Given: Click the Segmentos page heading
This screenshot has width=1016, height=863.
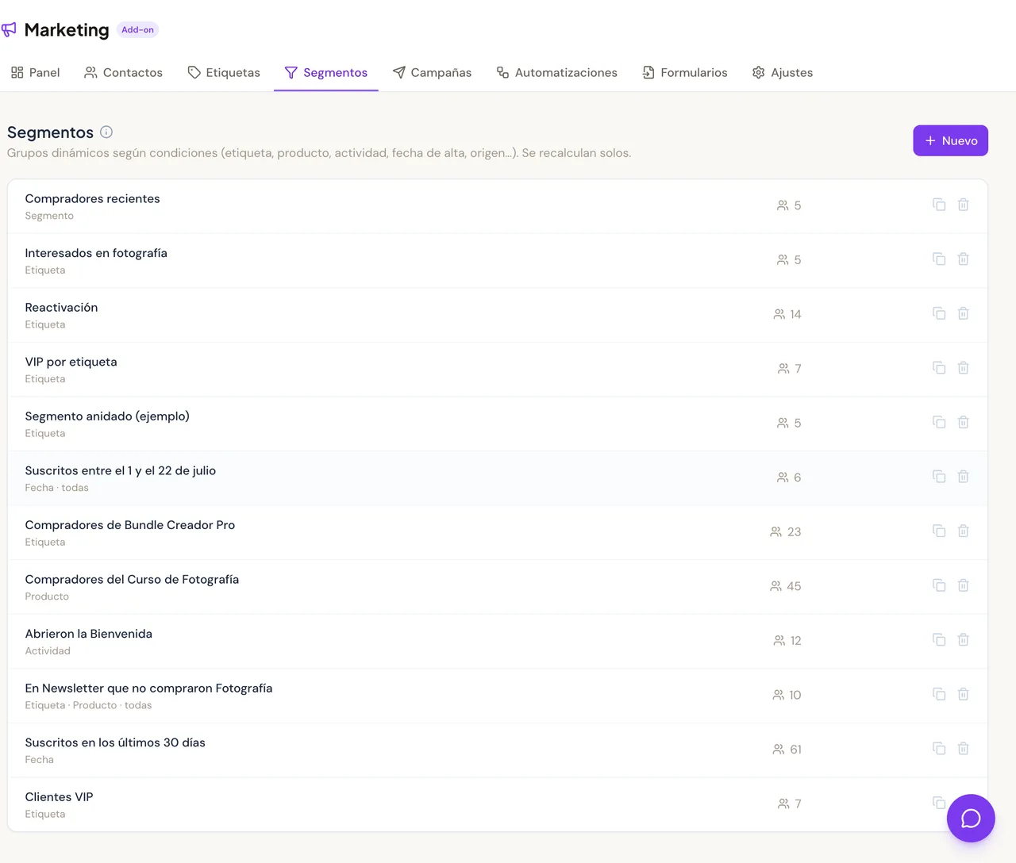Looking at the screenshot, I should [x=50, y=132].
